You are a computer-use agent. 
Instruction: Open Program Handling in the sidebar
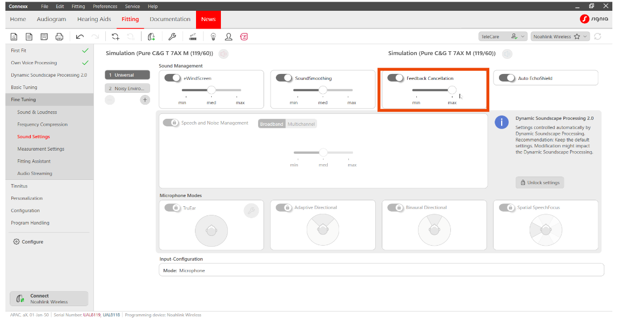pyautogui.click(x=30, y=222)
